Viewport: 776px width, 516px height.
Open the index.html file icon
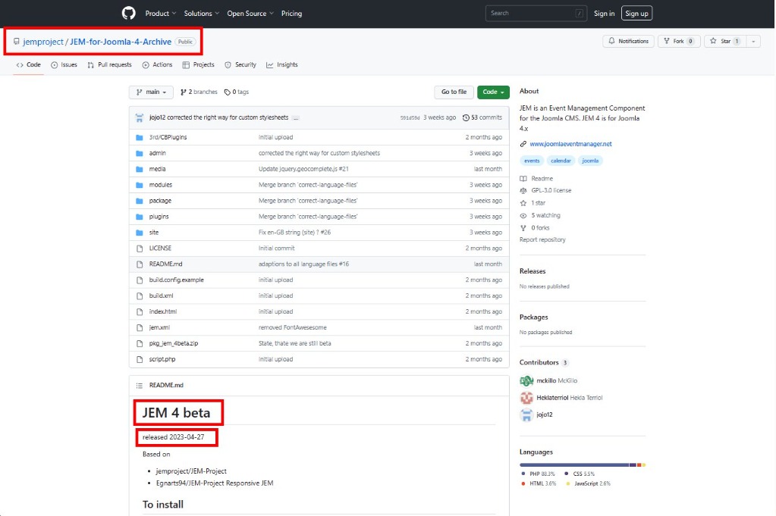click(x=140, y=311)
